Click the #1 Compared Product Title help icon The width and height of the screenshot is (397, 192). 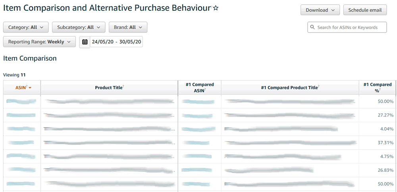tap(319, 86)
